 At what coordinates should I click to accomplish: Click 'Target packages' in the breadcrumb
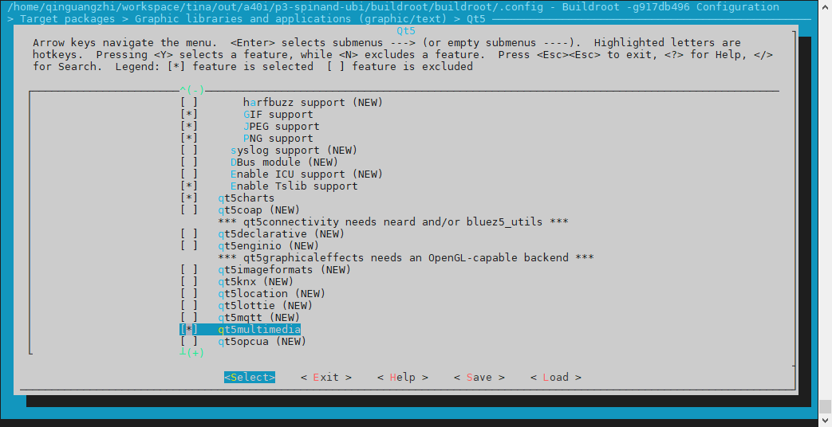pos(67,18)
